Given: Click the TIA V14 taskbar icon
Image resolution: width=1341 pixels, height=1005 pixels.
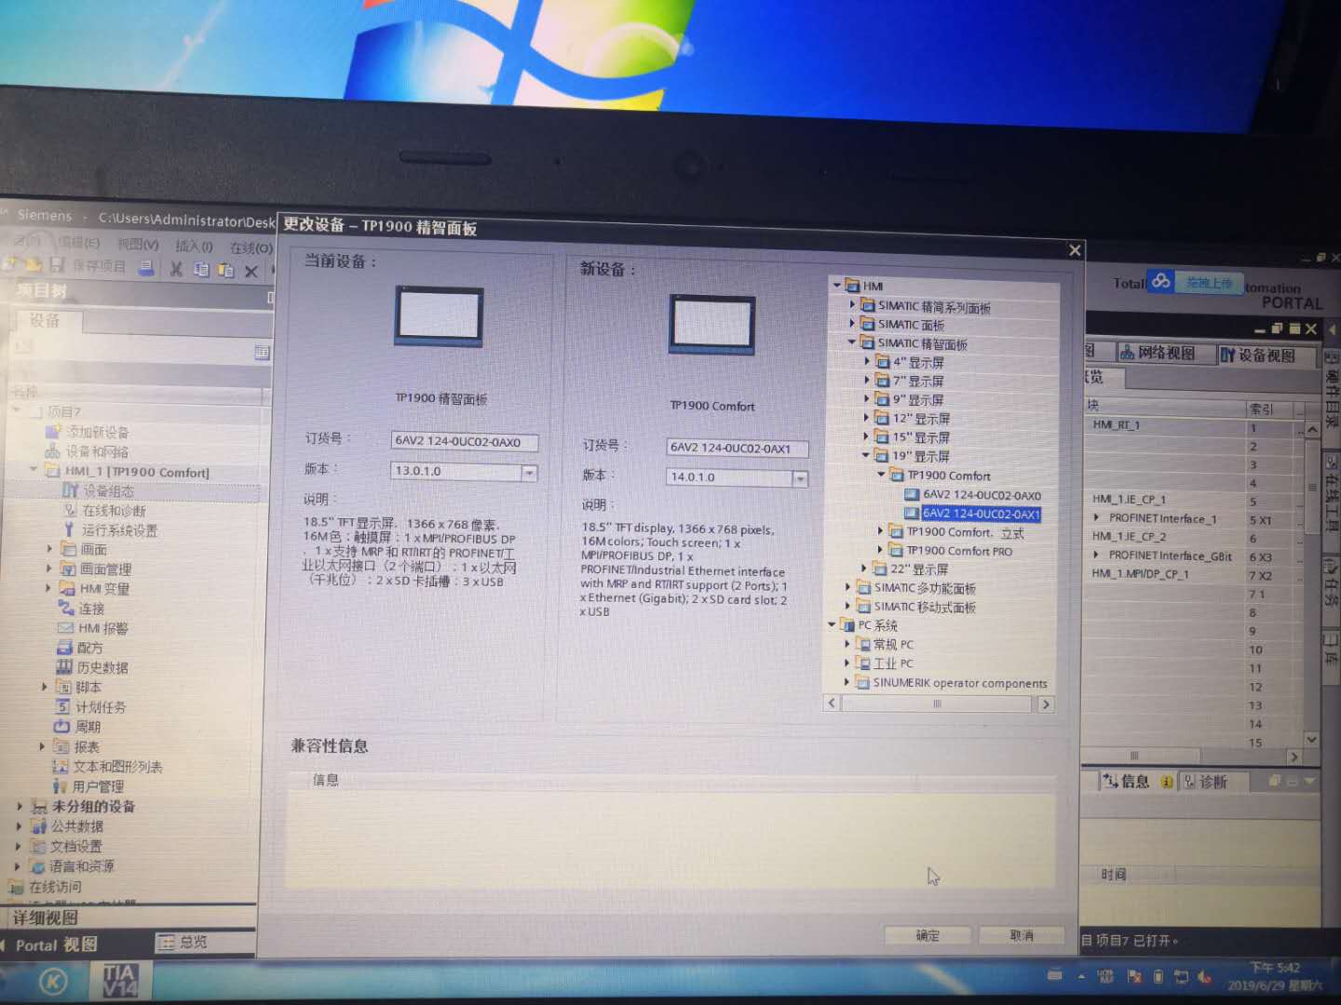Looking at the screenshot, I should click(120, 980).
